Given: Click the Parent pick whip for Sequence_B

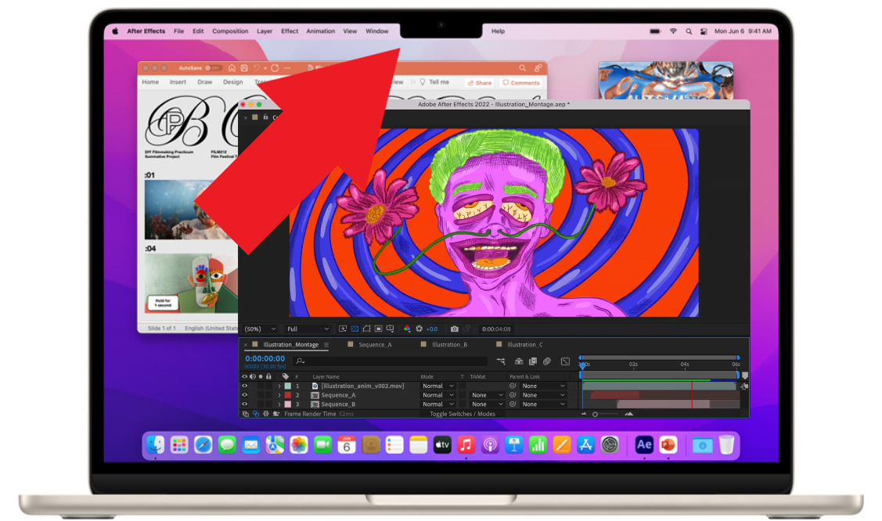Looking at the screenshot, I should 513,404.
